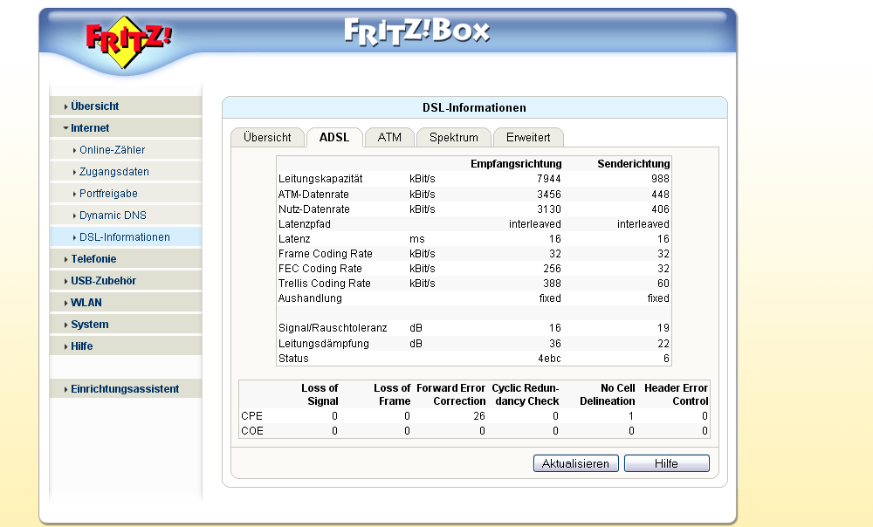
Task: Click the Senderichtung column header
Action: tap(634, 164)
